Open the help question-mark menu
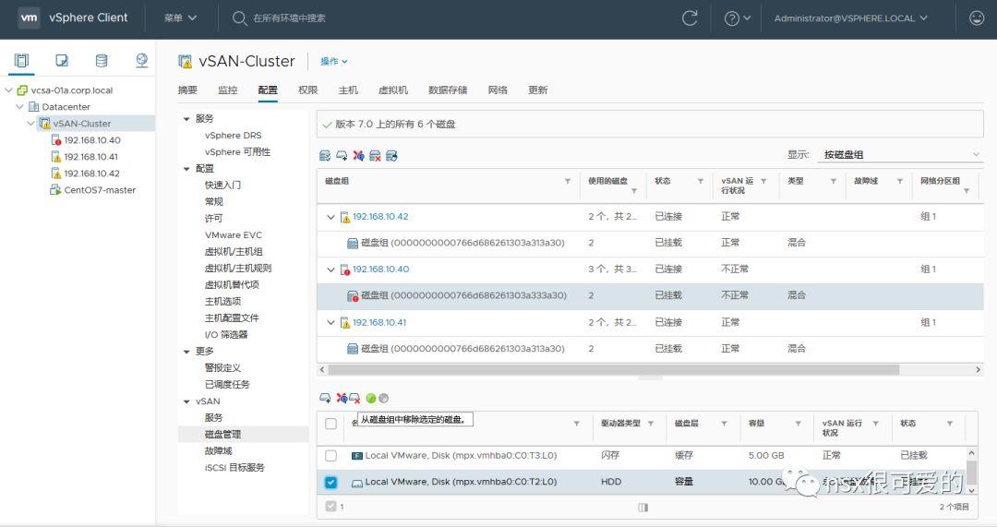Viewport: 997px width, 527px height. pos(737,18)
